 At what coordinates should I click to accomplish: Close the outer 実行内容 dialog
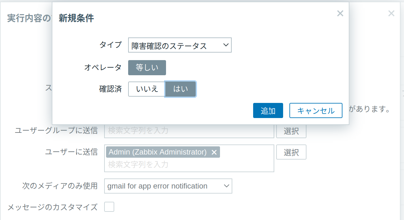coord(391,13)
